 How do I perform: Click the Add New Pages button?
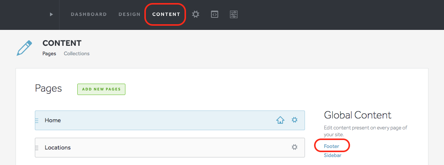pyautogui.click(x=102, y=89)
